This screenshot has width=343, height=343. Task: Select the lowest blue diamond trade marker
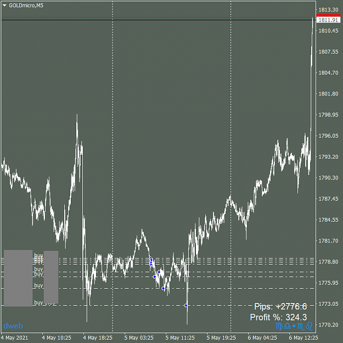(x=186, y=305)
